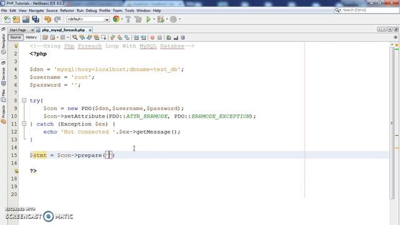400x225 pixels.
Task: Click the warning bulb icon on line 17
Action: tap(16, 171)
